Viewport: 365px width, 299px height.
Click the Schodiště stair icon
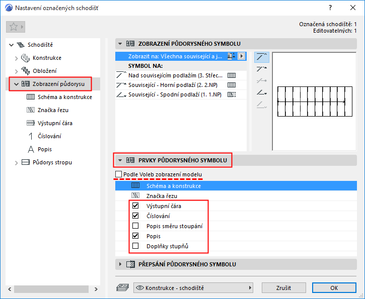21,45
